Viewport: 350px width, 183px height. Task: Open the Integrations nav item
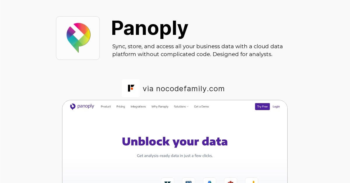[138, 107]
